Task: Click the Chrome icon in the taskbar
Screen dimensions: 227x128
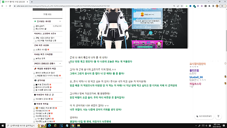Action: pyautogui.click(x=73, y=125)
